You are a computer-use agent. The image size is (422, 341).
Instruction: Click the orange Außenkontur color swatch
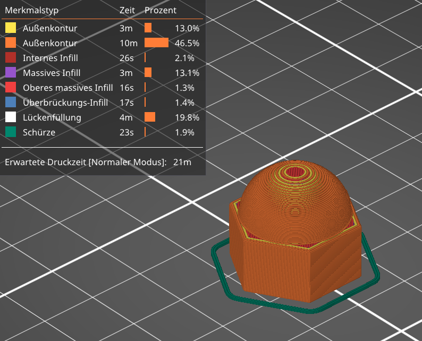pos(11,43)
